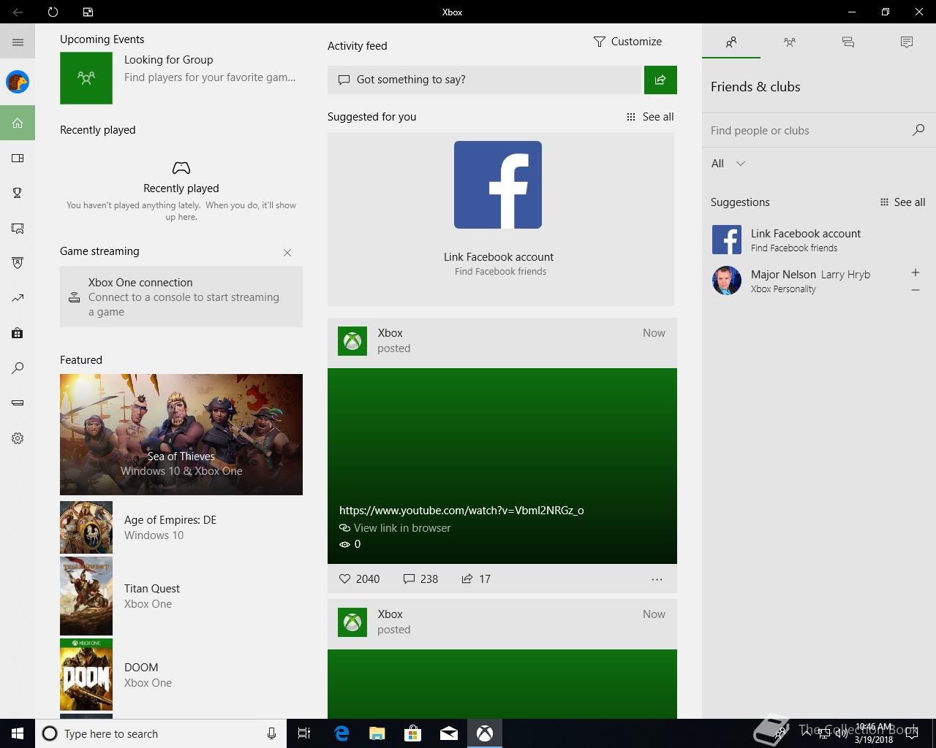
Task: Open Sea of Thieves featured banner
Action: (181, 435)
